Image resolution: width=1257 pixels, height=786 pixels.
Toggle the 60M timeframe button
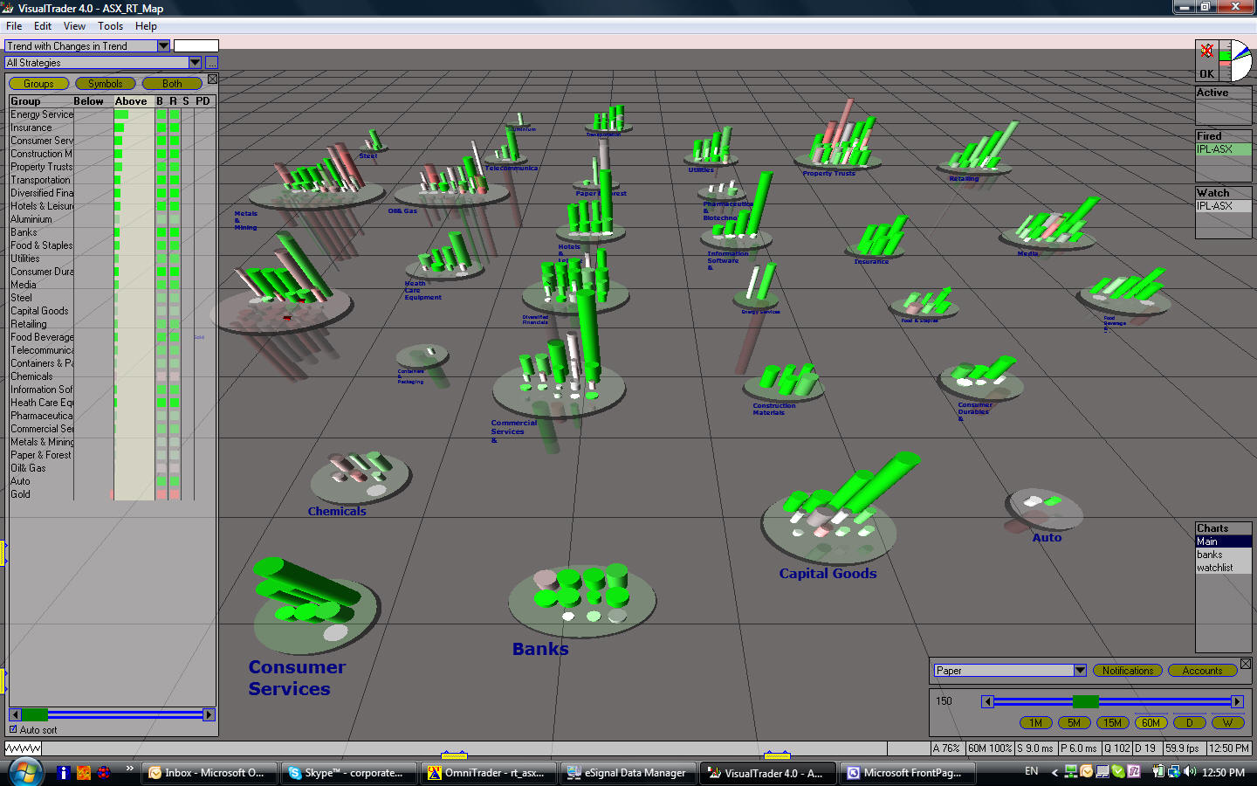(x=1151, y=723)
